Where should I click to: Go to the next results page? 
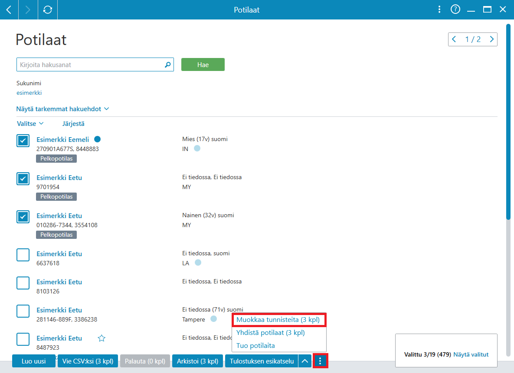[x=492, y=39]
